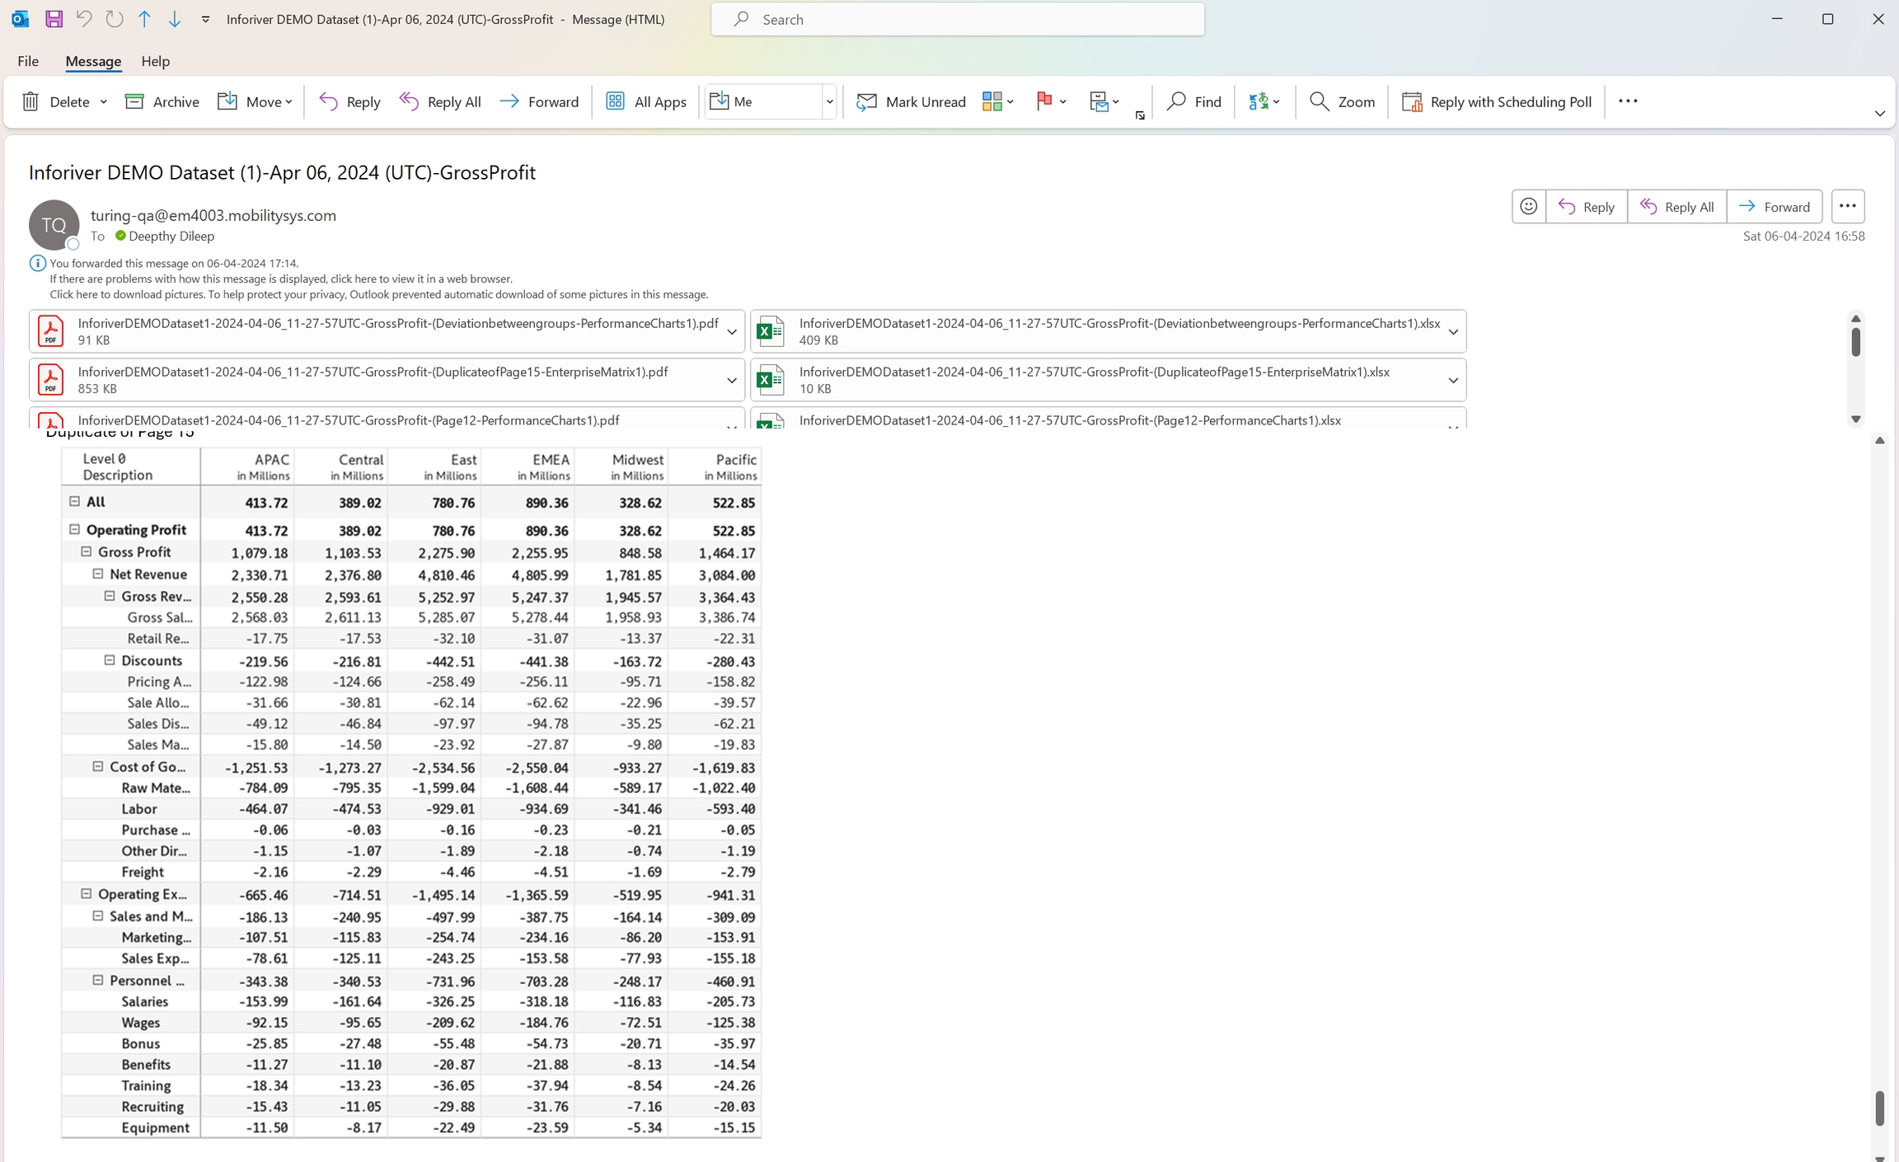Collapse the Discounts row in the matrix
The width and height of the screenshot is (1899, 1162).
coord(110,660)
